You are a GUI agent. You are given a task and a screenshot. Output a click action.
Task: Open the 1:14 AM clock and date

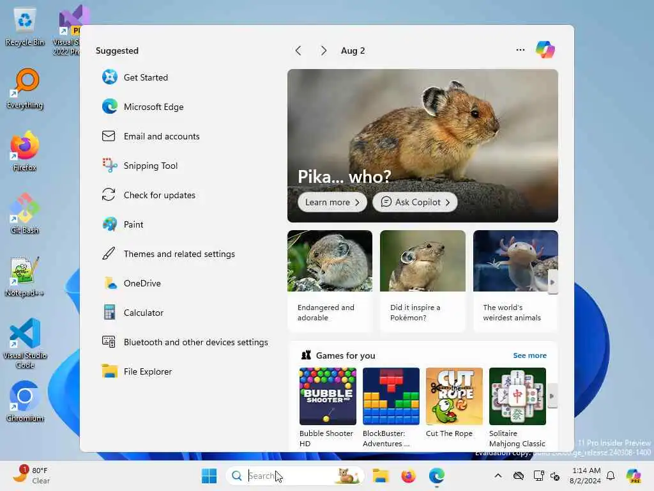click(x=586, y=476)
